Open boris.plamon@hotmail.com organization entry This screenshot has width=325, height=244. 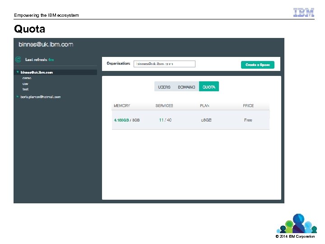pos(41,97)
